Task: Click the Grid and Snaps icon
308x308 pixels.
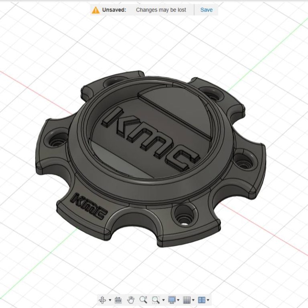Action: tap(186, 300)
